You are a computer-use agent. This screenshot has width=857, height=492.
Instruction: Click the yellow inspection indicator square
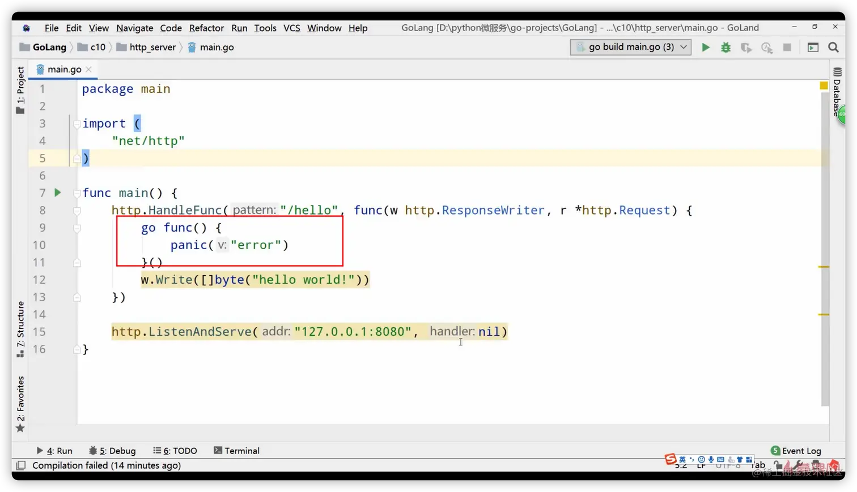coord(824,85)
